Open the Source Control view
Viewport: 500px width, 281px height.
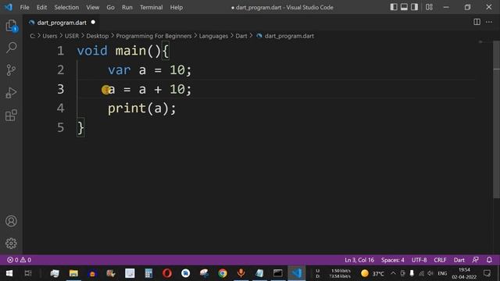11,70
